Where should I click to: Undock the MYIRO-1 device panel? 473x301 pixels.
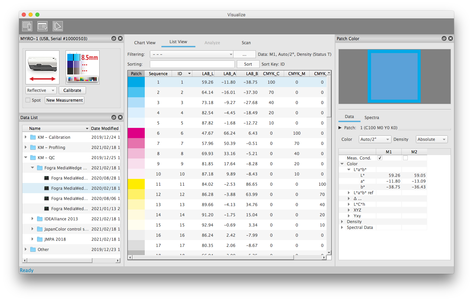pos(114,39)
